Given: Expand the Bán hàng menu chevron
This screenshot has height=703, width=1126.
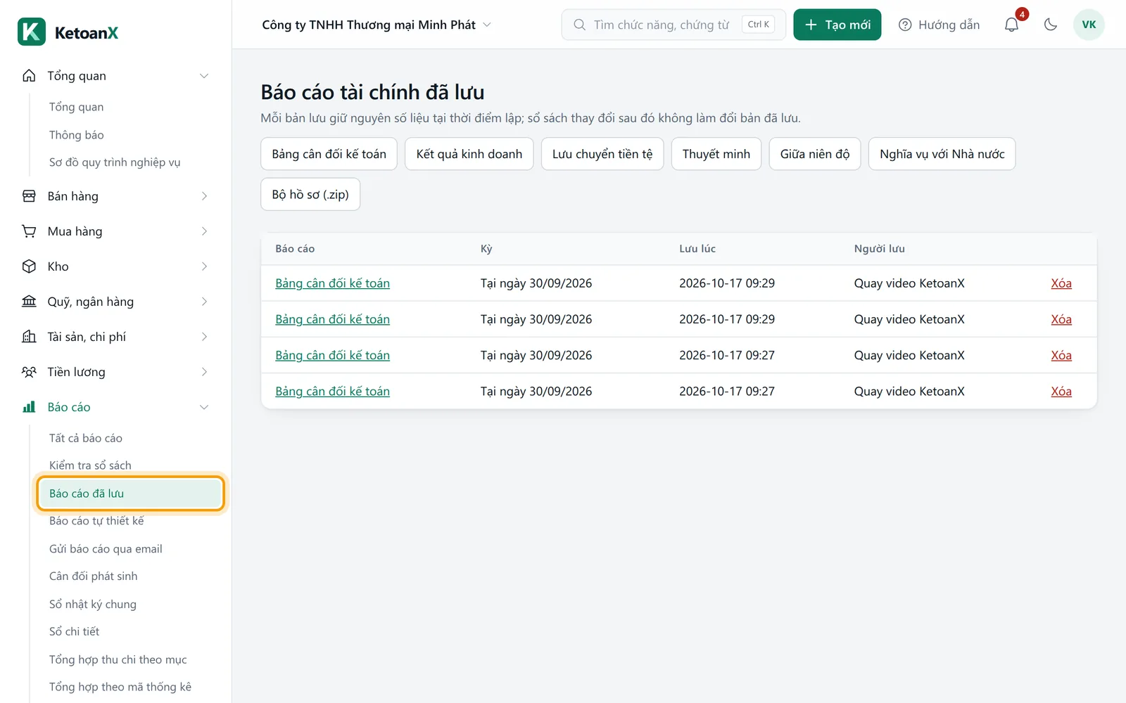Looking at the screenshot, I should (x=204, y=196).
